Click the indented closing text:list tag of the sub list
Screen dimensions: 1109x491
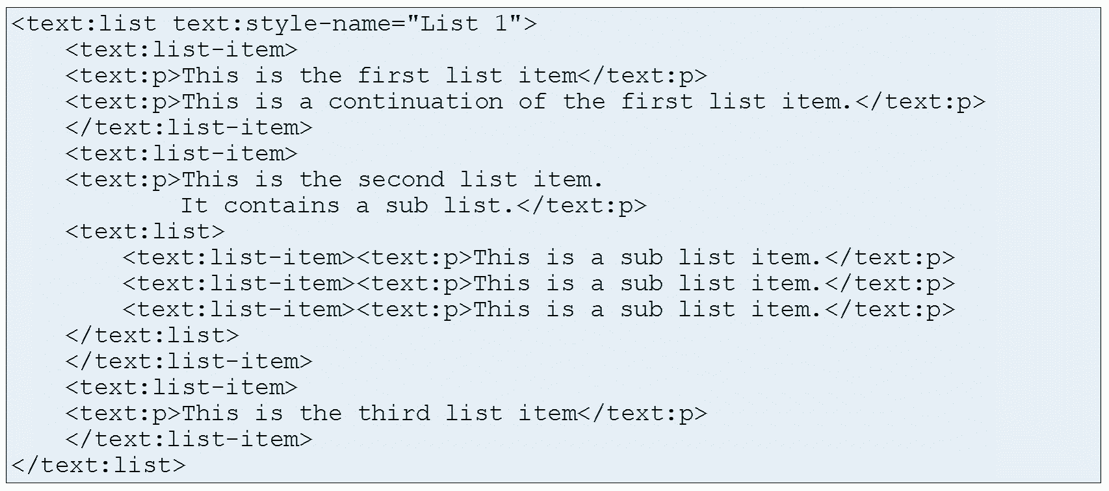152,336
